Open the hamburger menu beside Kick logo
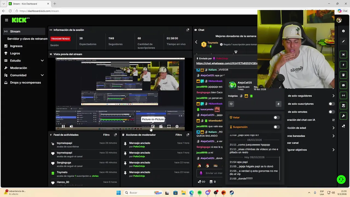Screen dimensions: 350x197 [x=7, y=20]
